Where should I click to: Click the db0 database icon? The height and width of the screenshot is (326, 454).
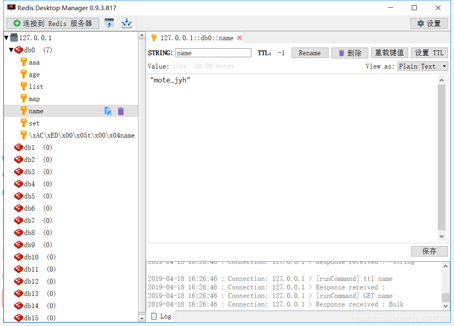click(x=19, y=50)
